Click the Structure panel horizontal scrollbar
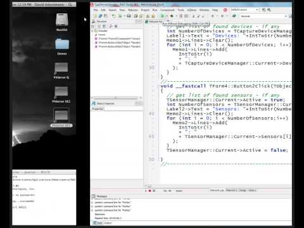The height and width of the screenshot is (228, 304). tap(116, 98)
